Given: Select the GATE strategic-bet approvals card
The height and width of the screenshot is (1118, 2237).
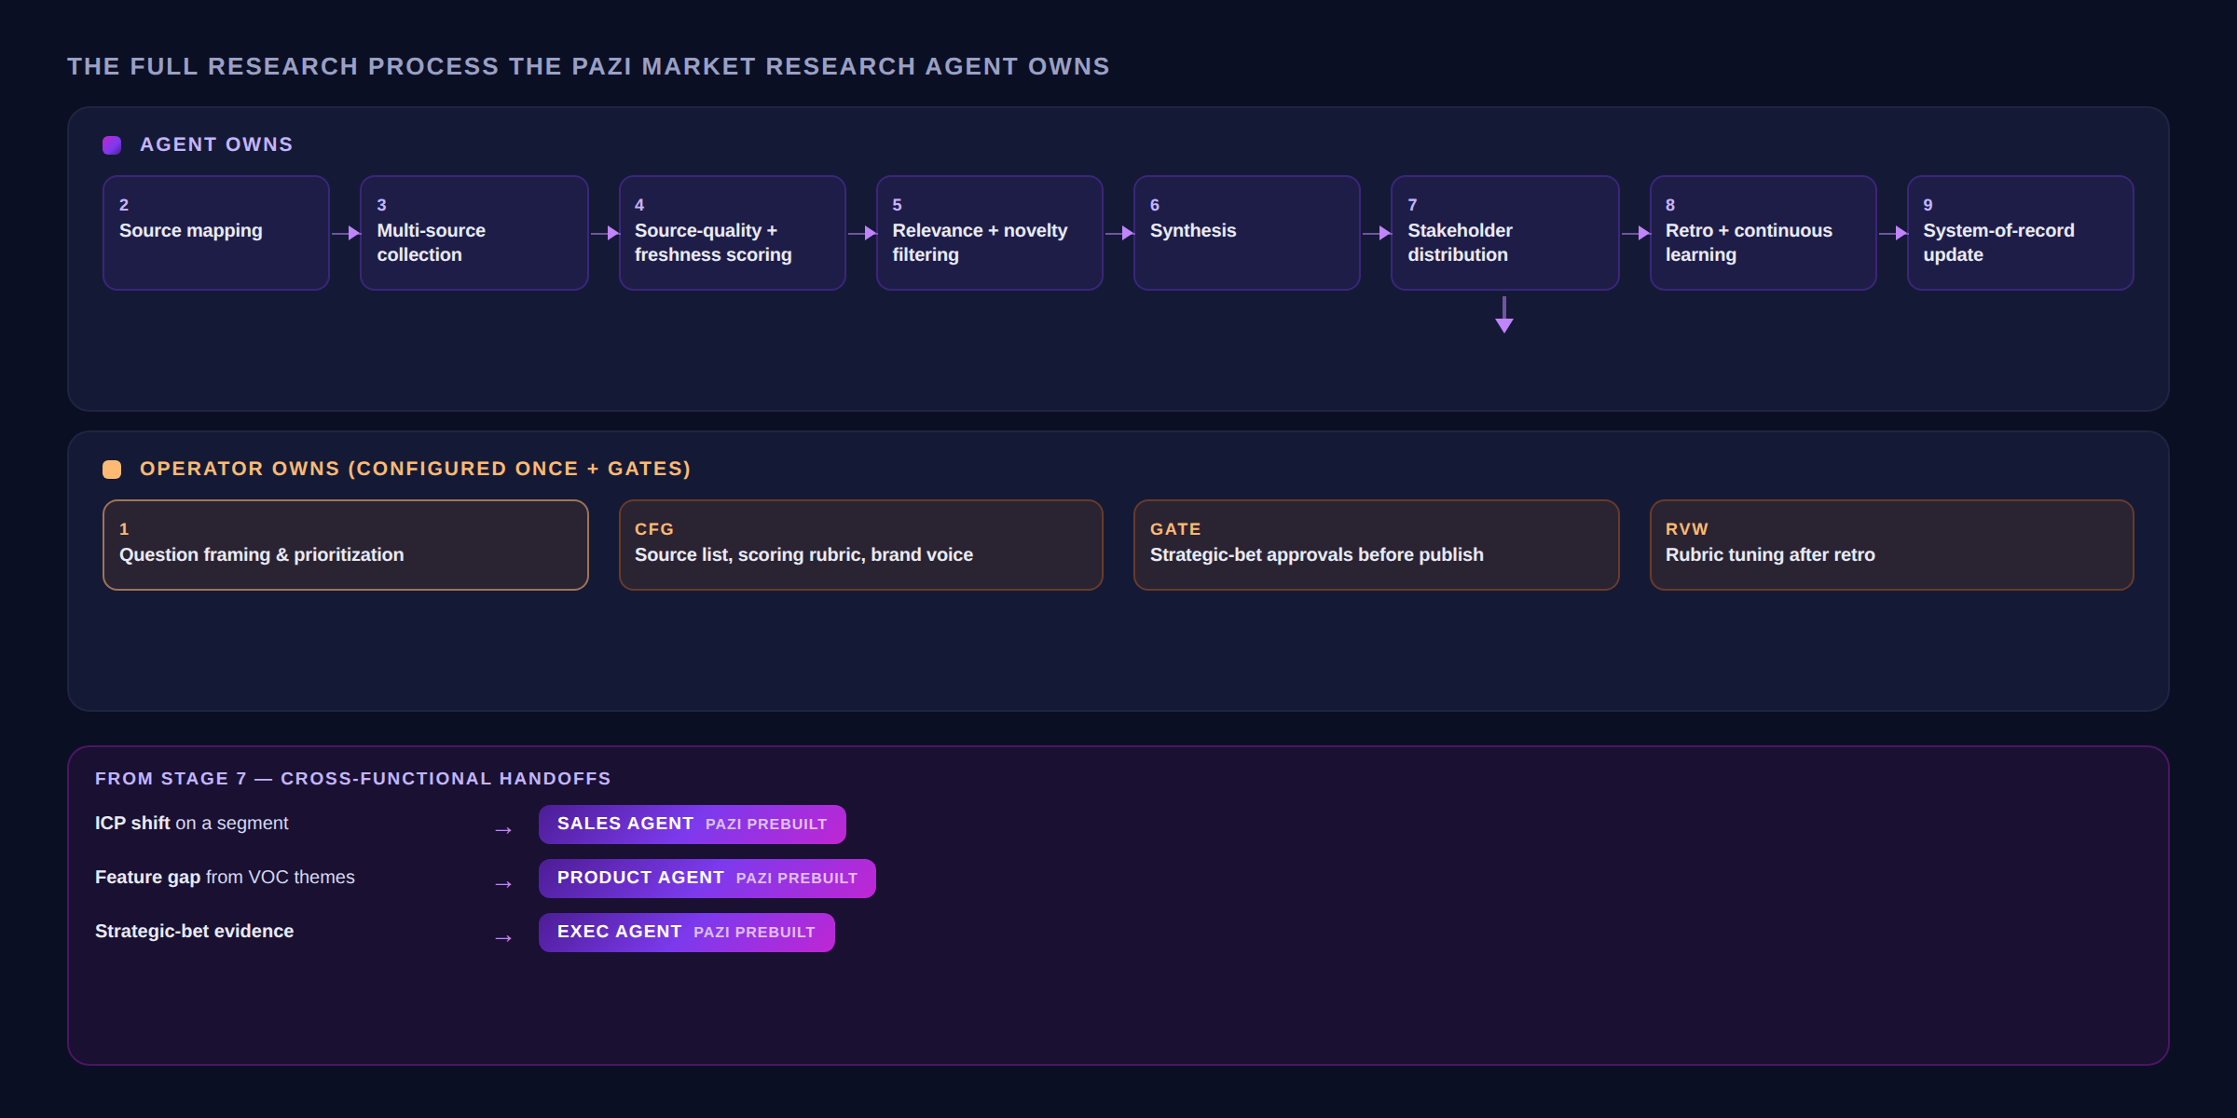Looking at the screenshot, I should click(x=1377, y=545).
